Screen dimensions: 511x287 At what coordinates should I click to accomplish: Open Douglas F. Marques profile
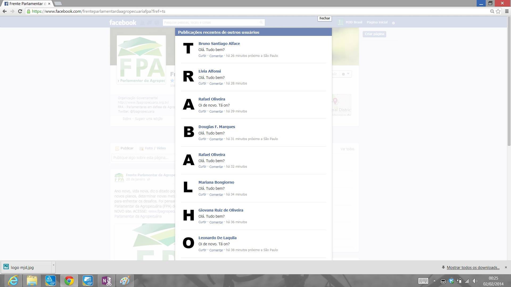tap(217, 127)
